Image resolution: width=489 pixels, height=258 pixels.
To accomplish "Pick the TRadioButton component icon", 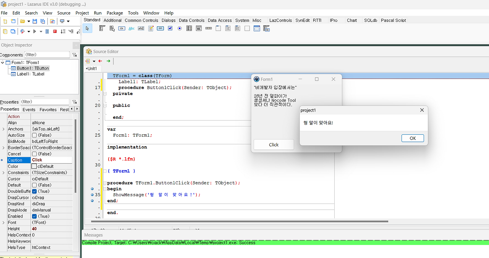I will (x=180, y=28).
